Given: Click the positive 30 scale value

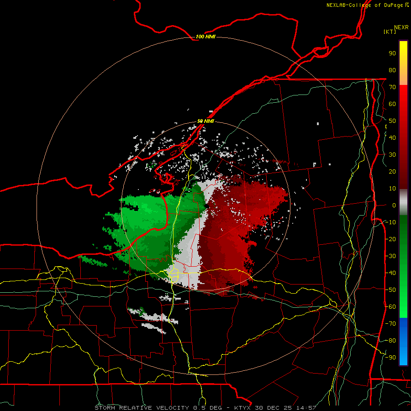Looking at the screenshot, I should (x=392, y=155).
